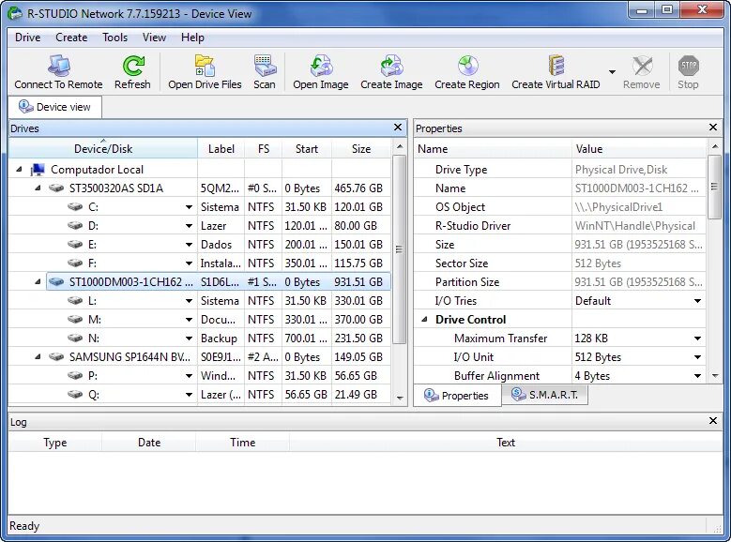Select the 931.51 GB size cell in Drives
The width and height of the screenshot is (731, 542).
(359, 282)
